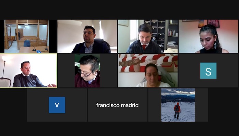Click the framed pictures behind the earrings woman
Image resolution: width=239 pixels, height=136 pixels.
209,23
